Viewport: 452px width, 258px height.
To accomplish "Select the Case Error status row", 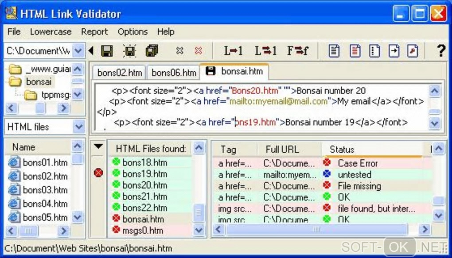I will [322, 163].
